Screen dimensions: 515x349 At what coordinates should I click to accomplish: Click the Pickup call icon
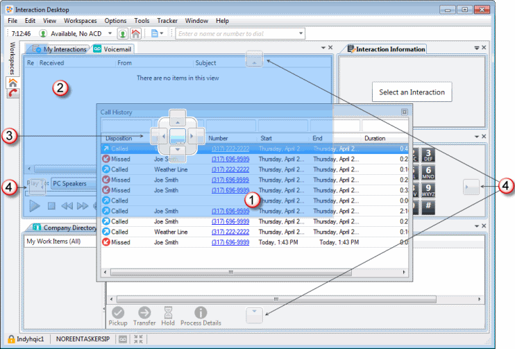click(118, 313)
